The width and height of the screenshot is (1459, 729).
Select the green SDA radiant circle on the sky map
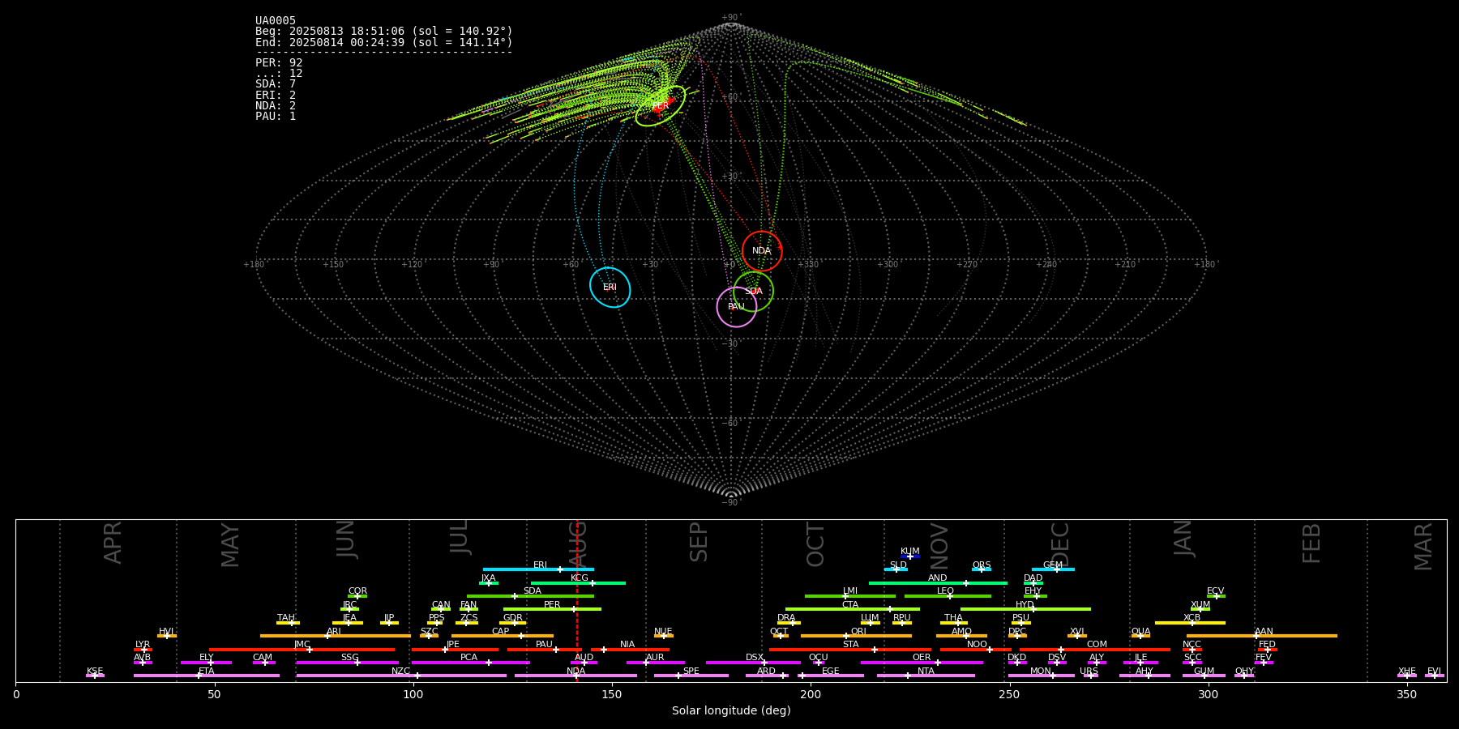tap(754, 292)
